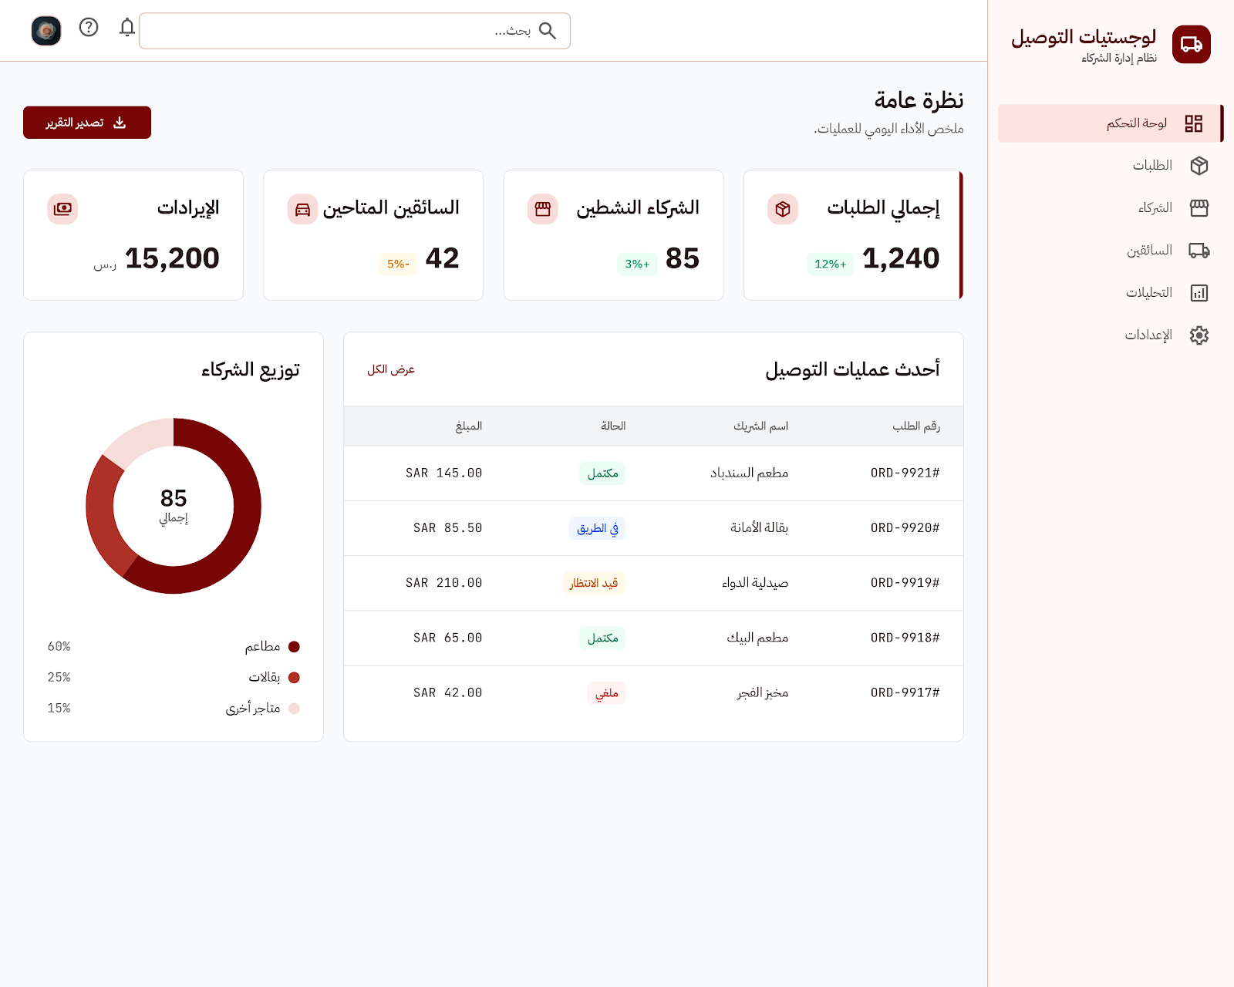This screenshot has width=1234, height=987.
Task: Click عرض الكل link
Action: [391, 369]
